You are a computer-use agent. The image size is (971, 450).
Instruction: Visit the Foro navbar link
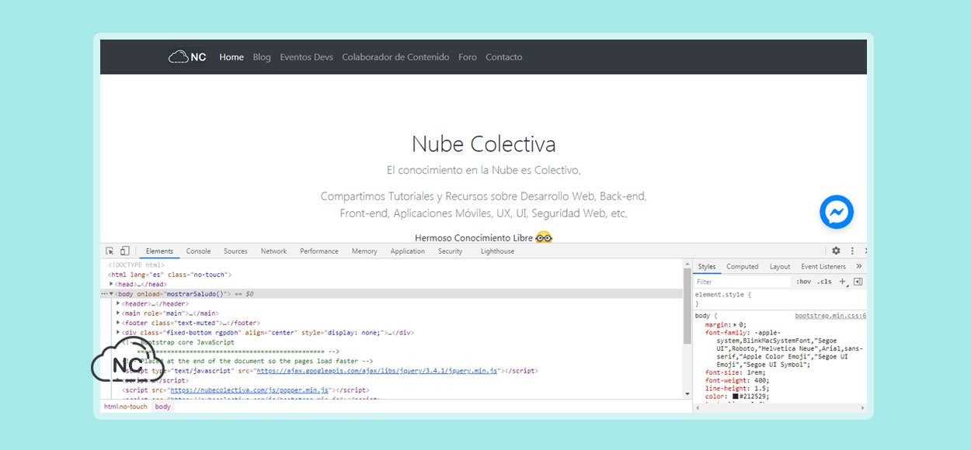[x=468, y=57]
